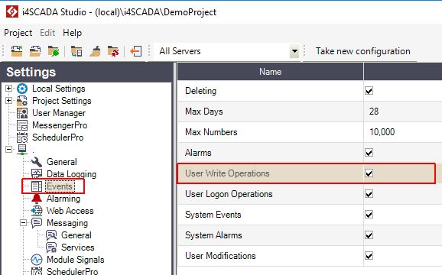The height and width of the screenshot is (275, 442).
Task: Select User Manager in settings tree
Action: tap(59, 113)
